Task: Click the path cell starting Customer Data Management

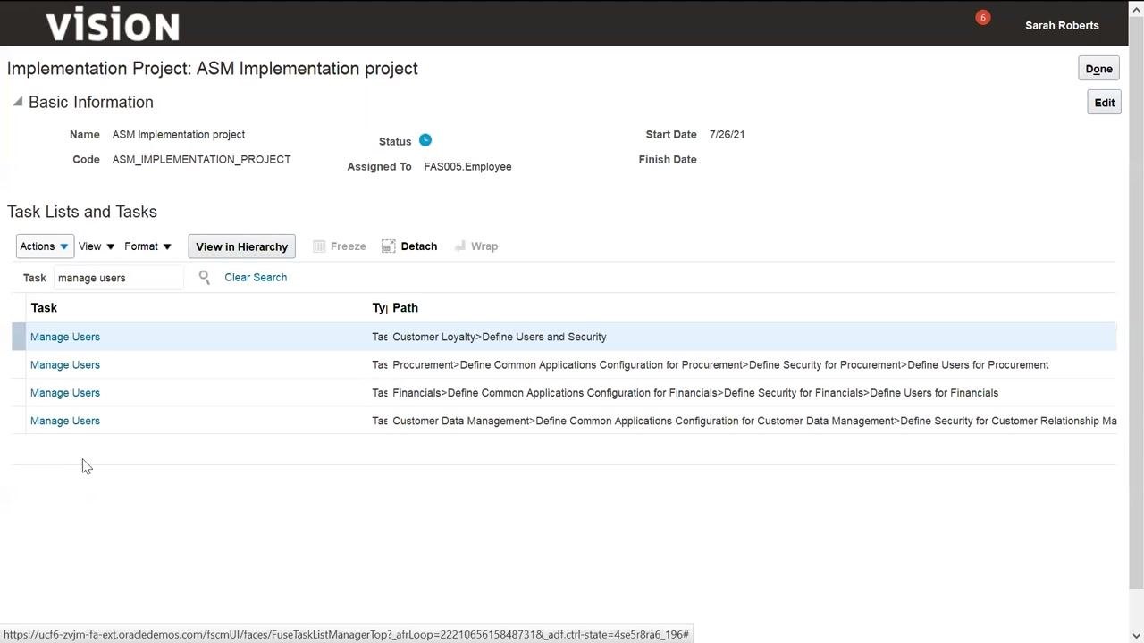Action: pos(754,421)
